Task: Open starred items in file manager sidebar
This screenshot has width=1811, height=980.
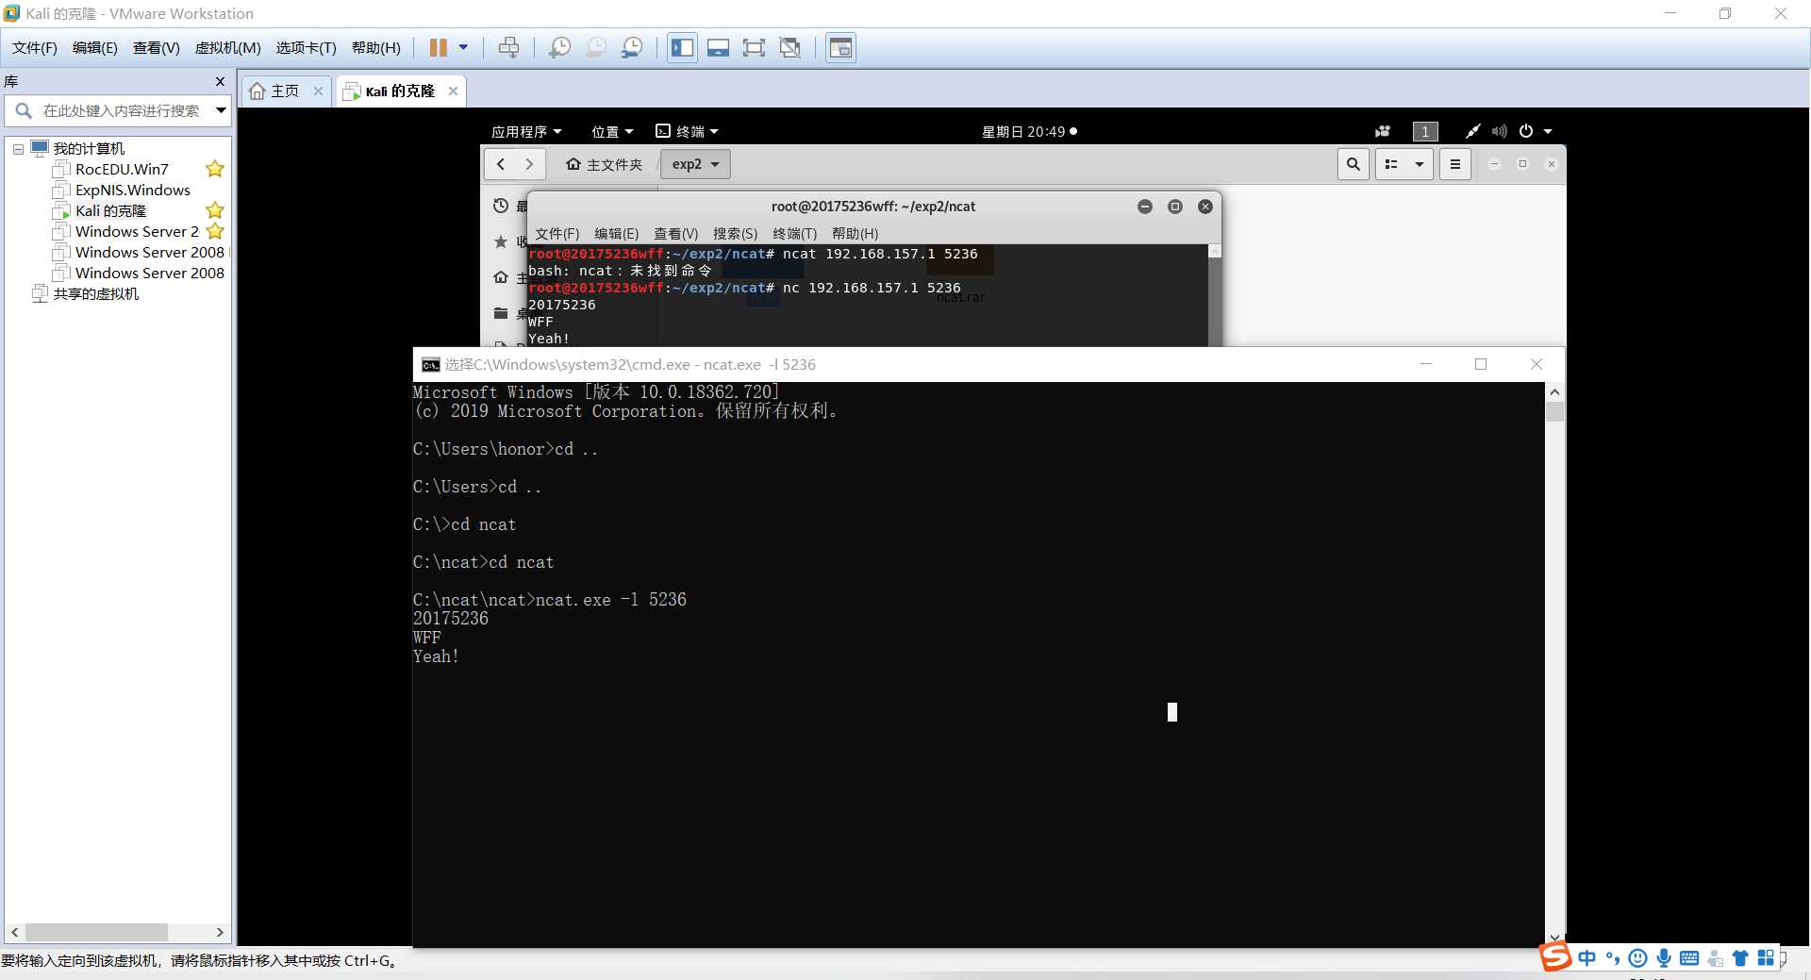Action: pos(501,241)
